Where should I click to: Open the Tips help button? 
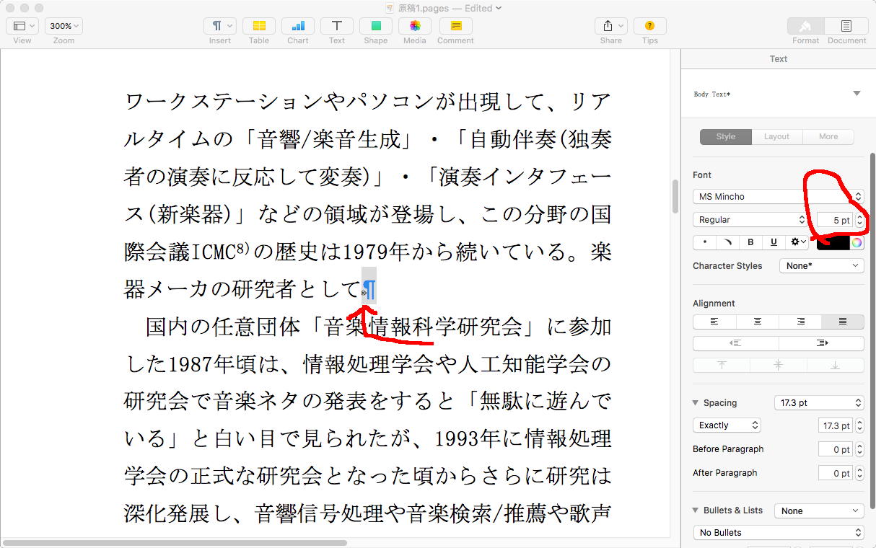coord(649,26)
